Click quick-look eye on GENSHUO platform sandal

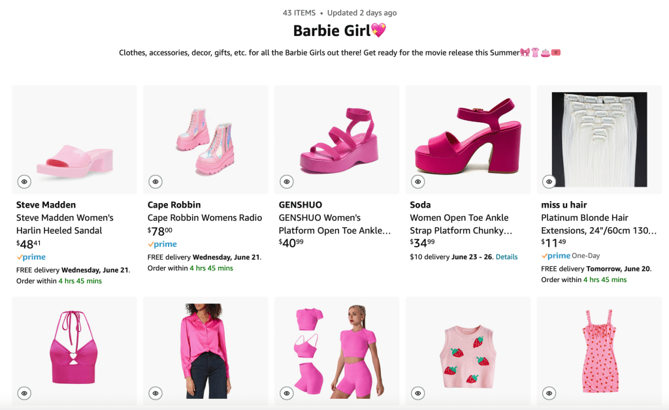point(286,181)
